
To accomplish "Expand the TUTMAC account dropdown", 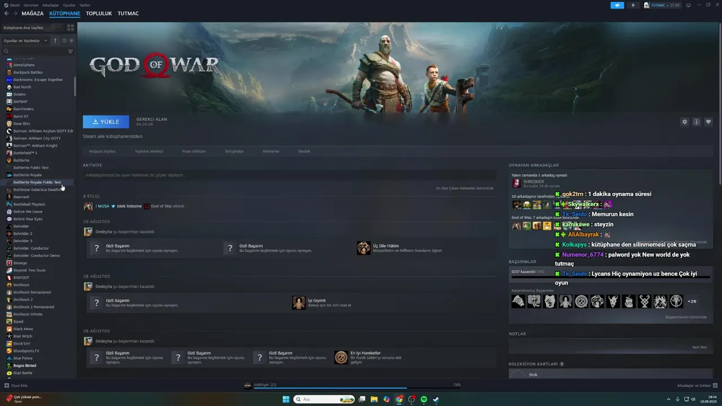I will coord(662,5).
